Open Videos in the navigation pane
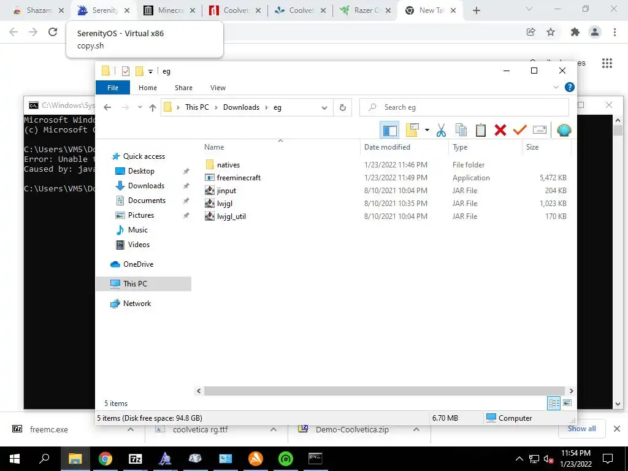 (138, 245)
